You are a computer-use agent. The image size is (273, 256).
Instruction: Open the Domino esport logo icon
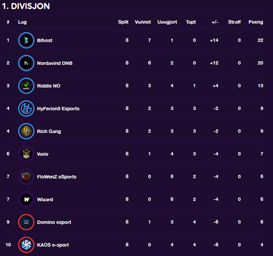tap(26, 222)
